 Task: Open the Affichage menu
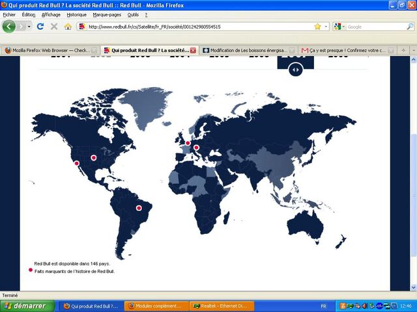pos(51,15)
